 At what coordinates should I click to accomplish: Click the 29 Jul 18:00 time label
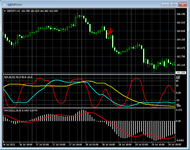coord(175,145)
